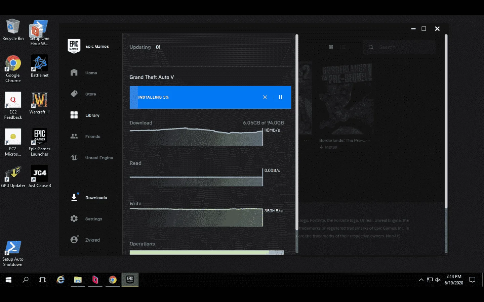
Task: Switch library to grid view
Action: 331,47
